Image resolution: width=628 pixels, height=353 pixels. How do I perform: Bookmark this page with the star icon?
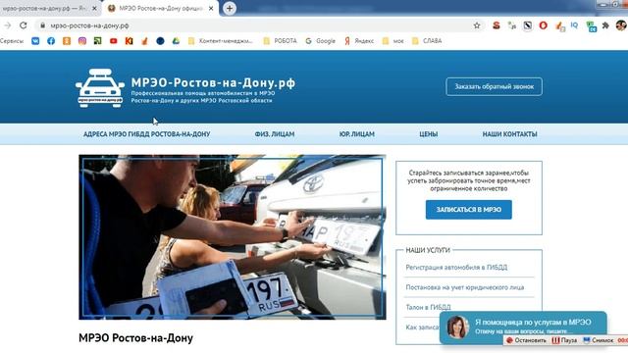coord(477,25)
